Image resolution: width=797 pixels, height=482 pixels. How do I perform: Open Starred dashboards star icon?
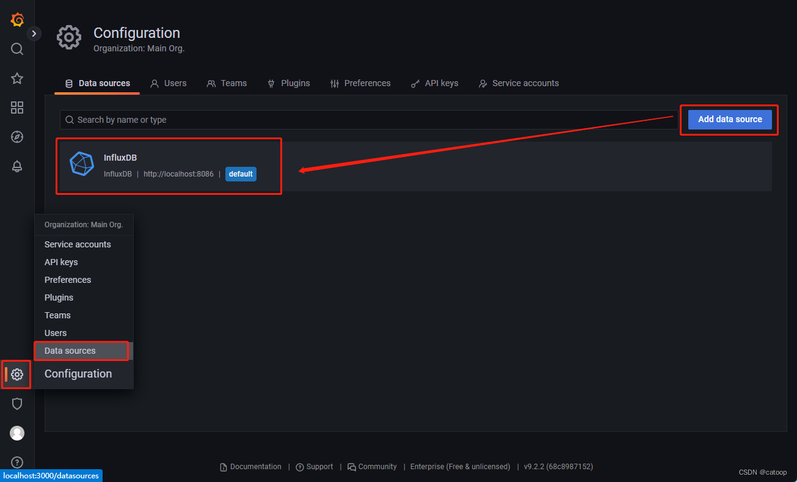click(17, 78)
